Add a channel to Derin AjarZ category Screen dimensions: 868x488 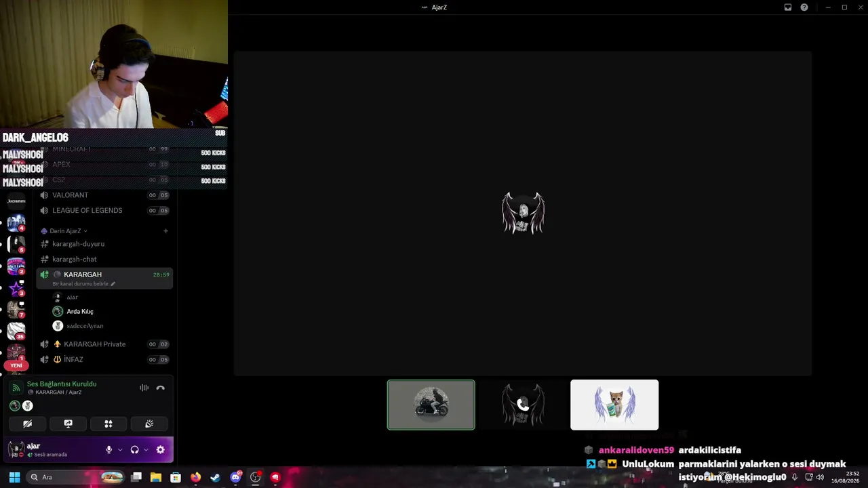[x=165, y=231]
